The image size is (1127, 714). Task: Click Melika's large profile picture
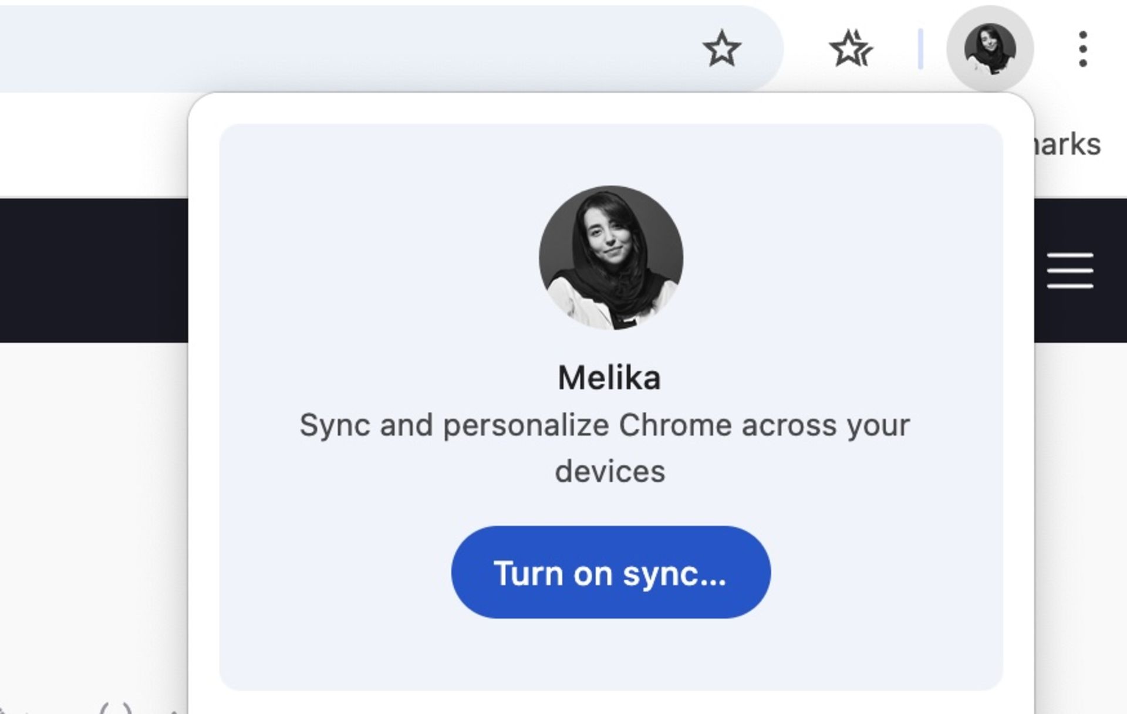[610, 258]
